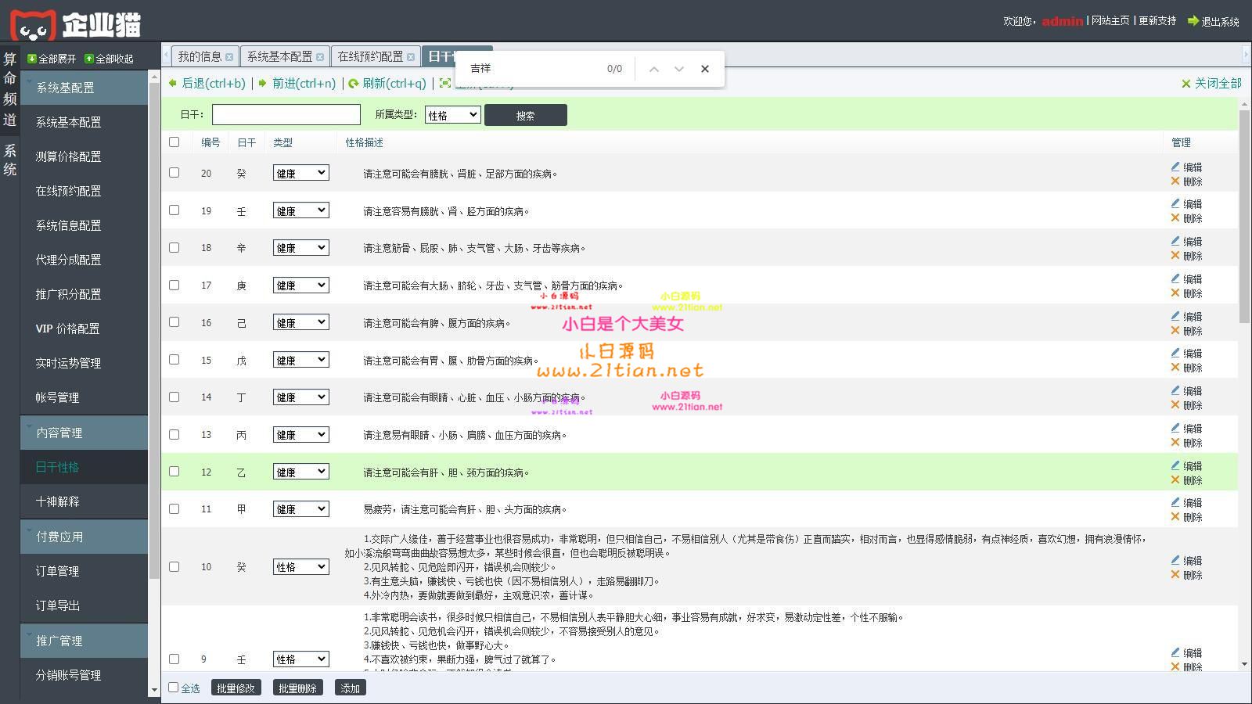Switch to the 系统基本配置 tab
Viewport: 1252px width, 704px height.
[279, 56]
